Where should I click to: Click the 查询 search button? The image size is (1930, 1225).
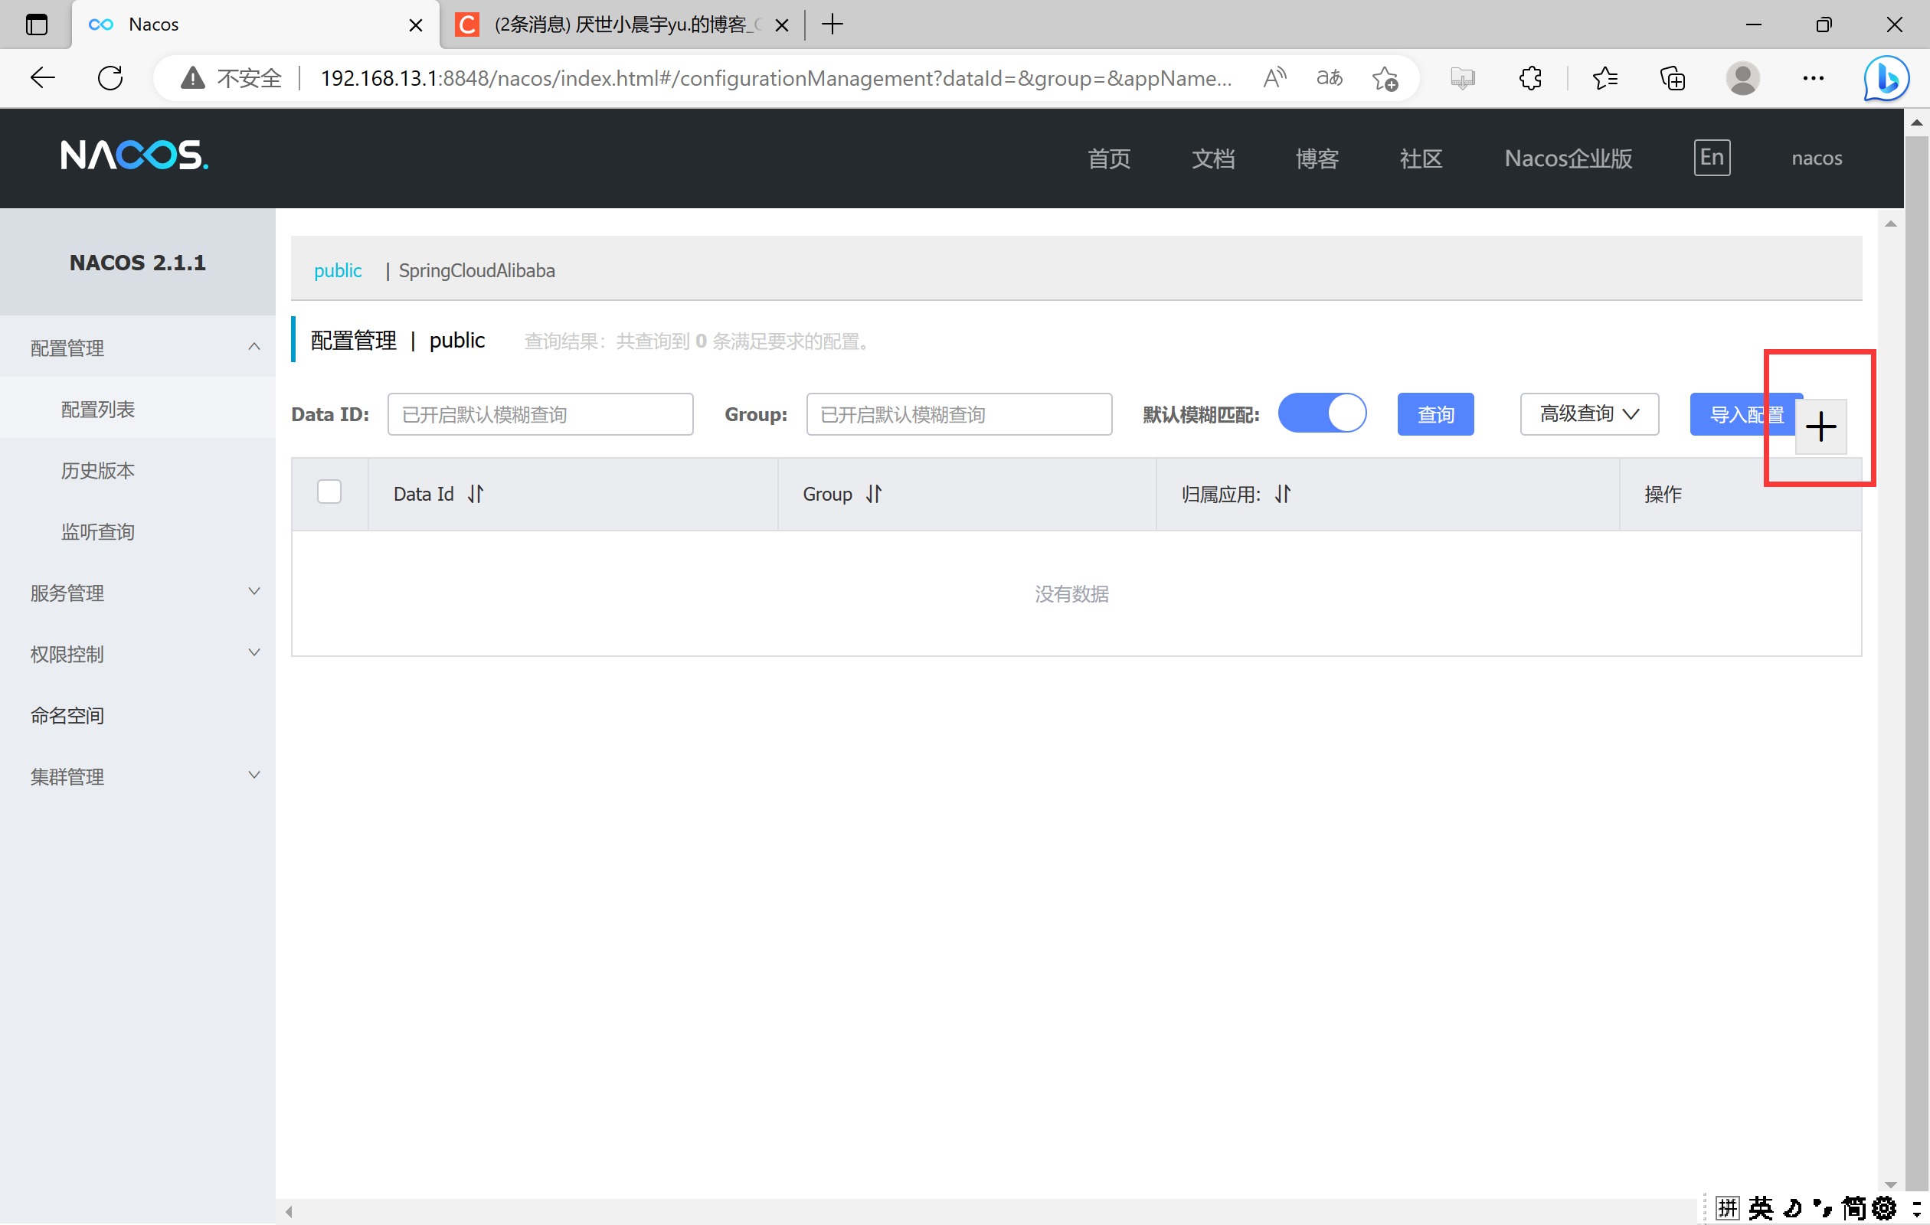pos(1434,414)
